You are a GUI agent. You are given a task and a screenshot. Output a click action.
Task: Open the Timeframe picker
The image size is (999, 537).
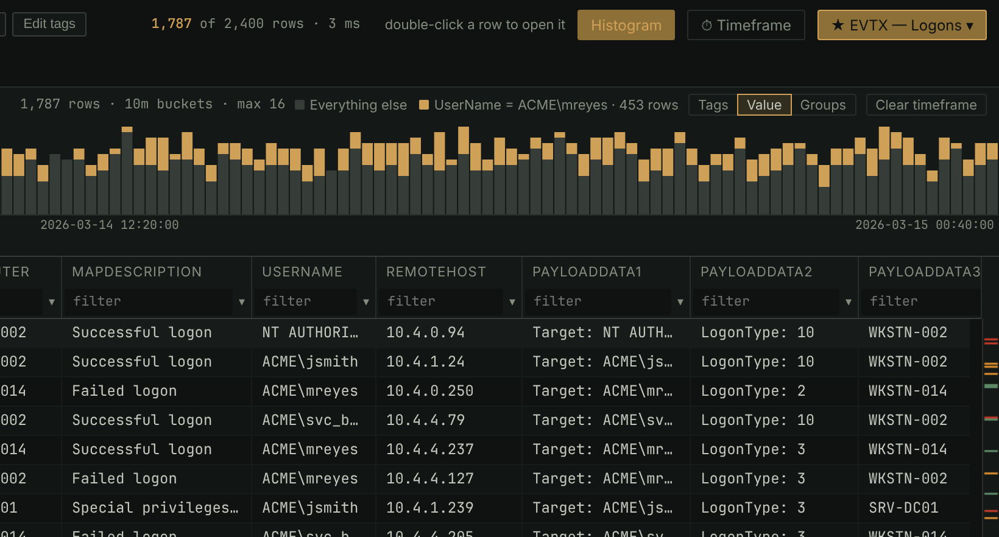click(x=746, y=25)
